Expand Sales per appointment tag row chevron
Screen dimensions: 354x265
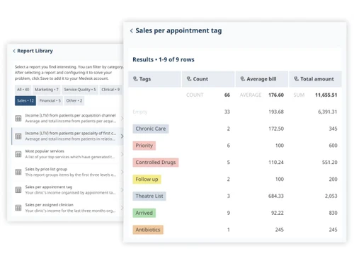click(122, 190)
